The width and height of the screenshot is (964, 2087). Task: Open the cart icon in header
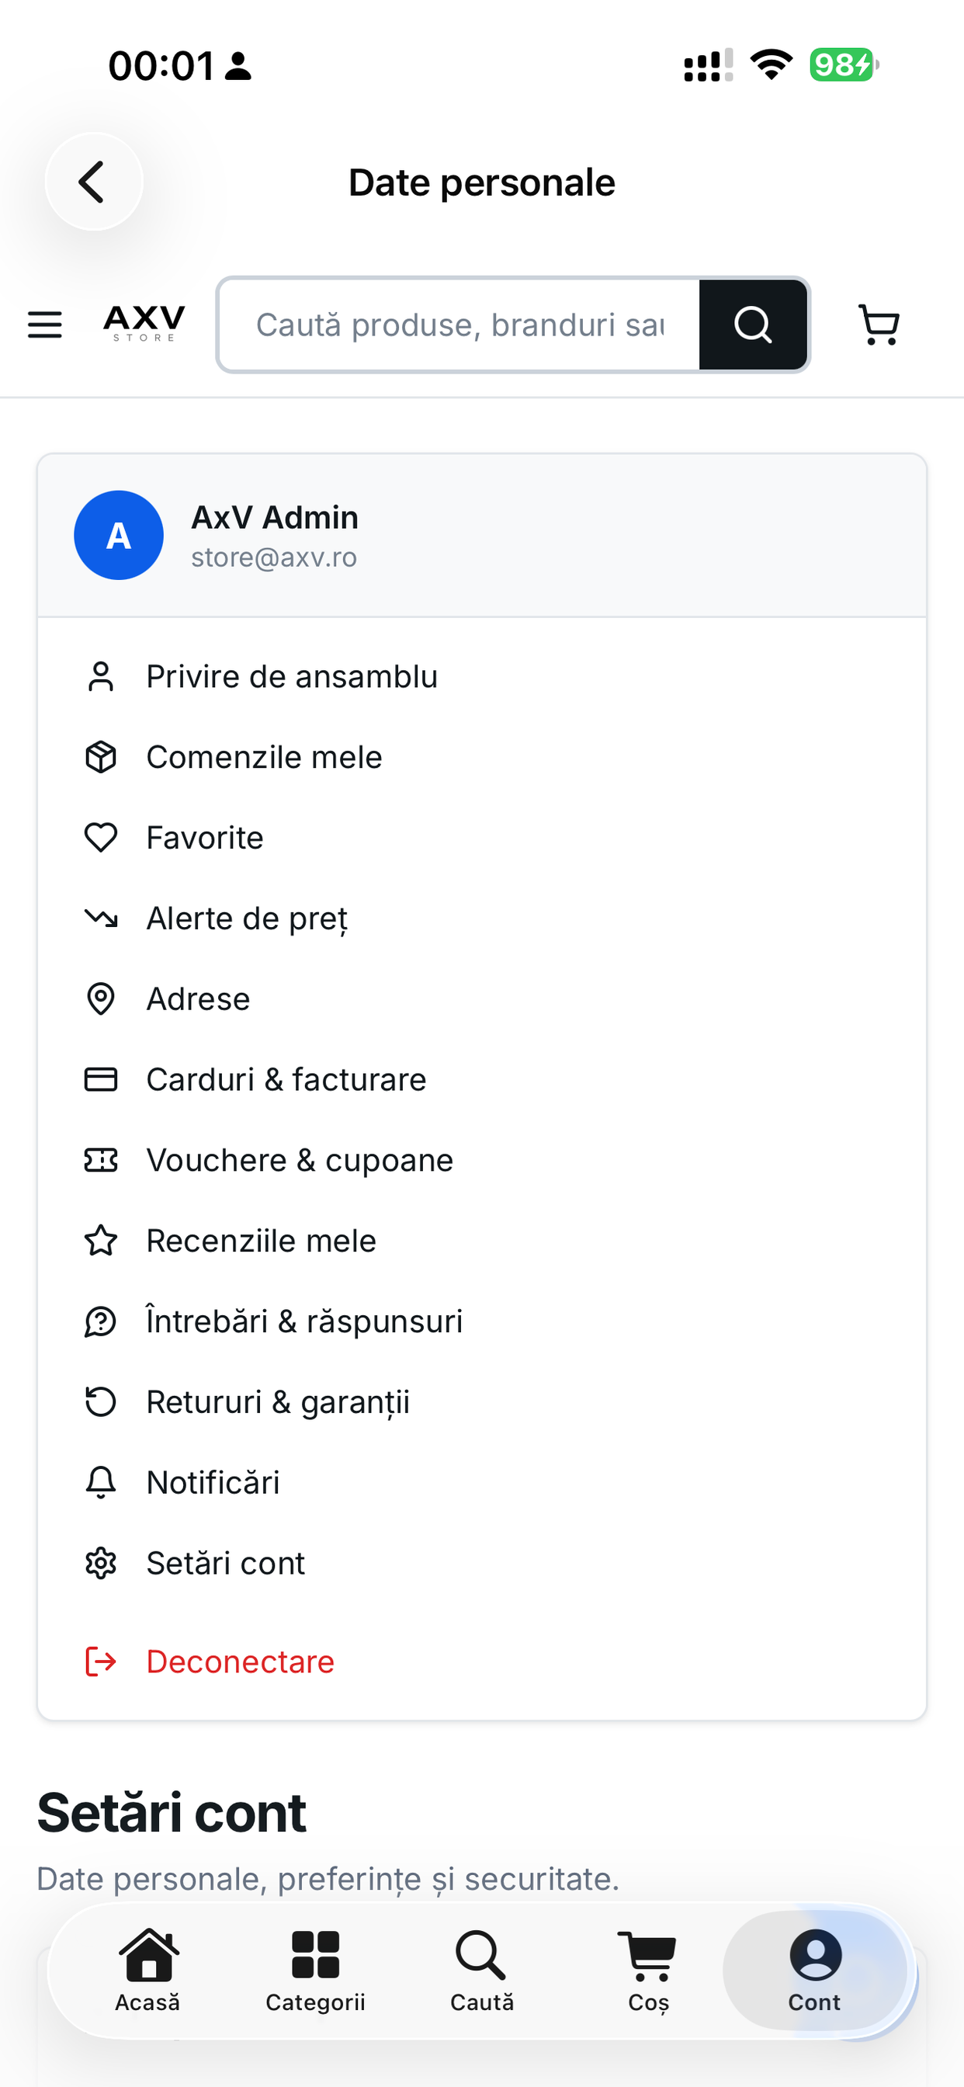[x=879, y=325]
